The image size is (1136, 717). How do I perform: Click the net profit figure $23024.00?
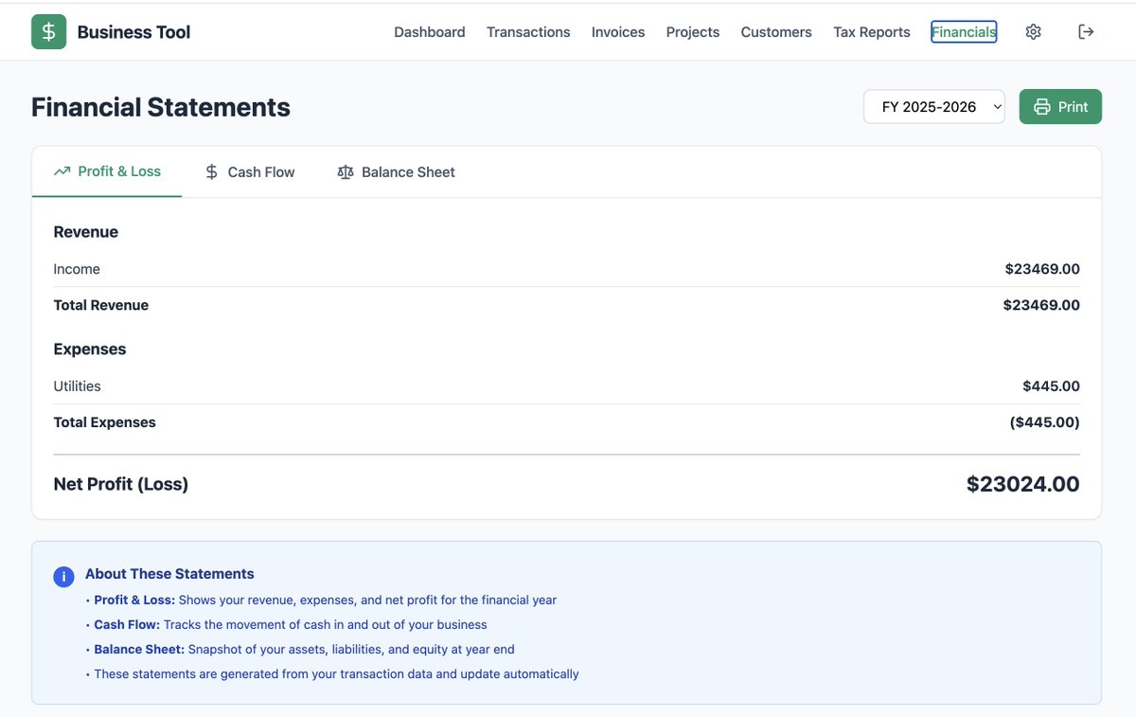1023,484
